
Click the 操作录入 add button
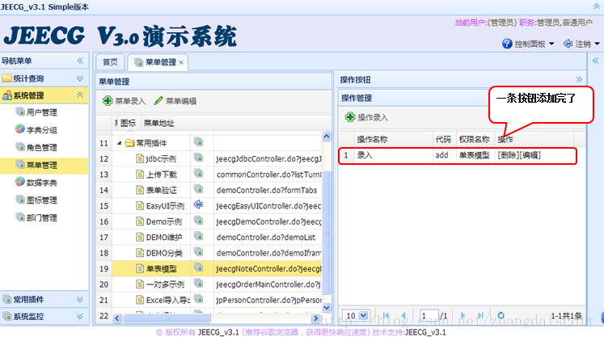[367, 117]
